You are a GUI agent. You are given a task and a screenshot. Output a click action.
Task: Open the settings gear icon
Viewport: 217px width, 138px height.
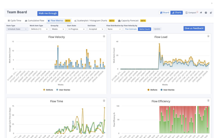(211, 13)
